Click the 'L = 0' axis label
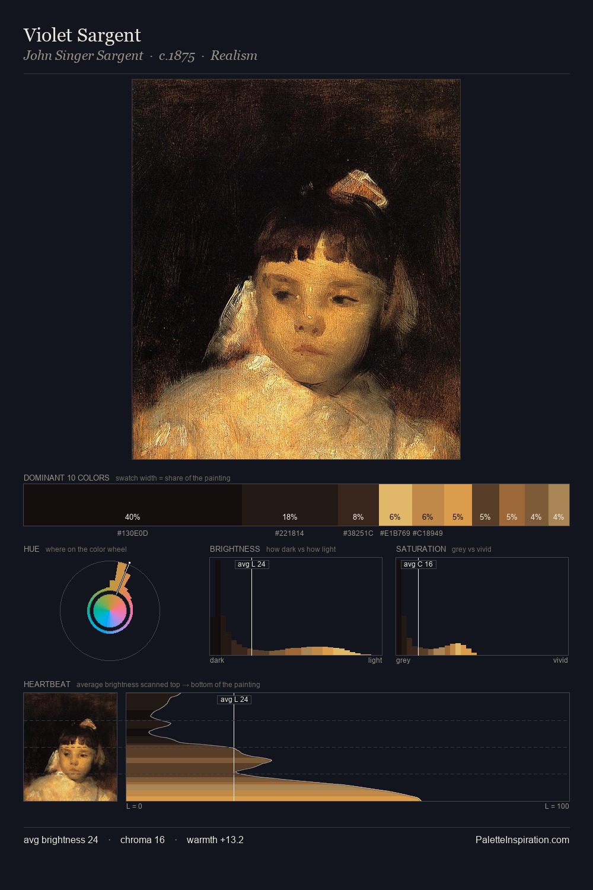The width and height of the screenshot is (593, 890). (134, 806)
